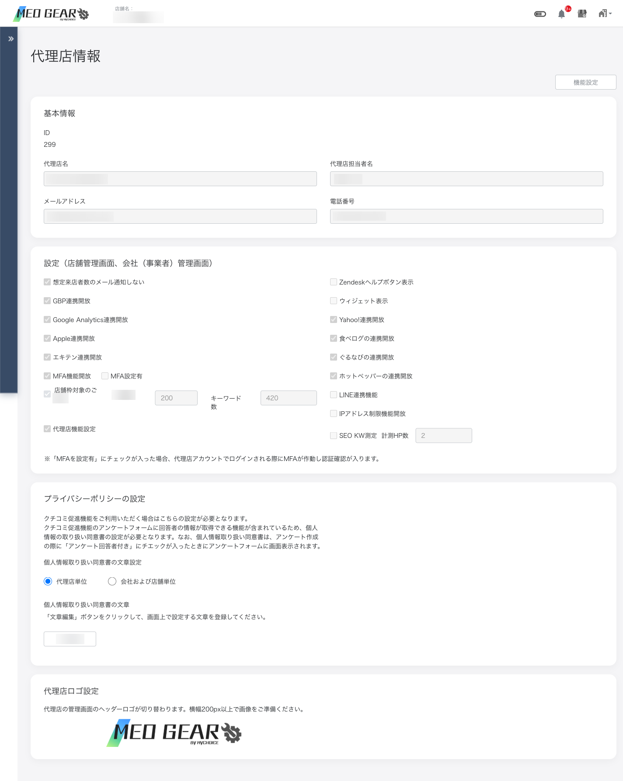Click the メールアドレス input field
This screenshot has width=623, height=781.
click(180, 216)
